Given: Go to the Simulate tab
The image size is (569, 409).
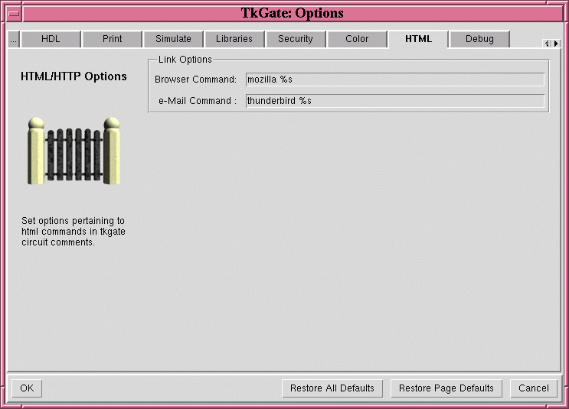Looking at the screenshot, I should pyautogui.click(x=173, y=39).
